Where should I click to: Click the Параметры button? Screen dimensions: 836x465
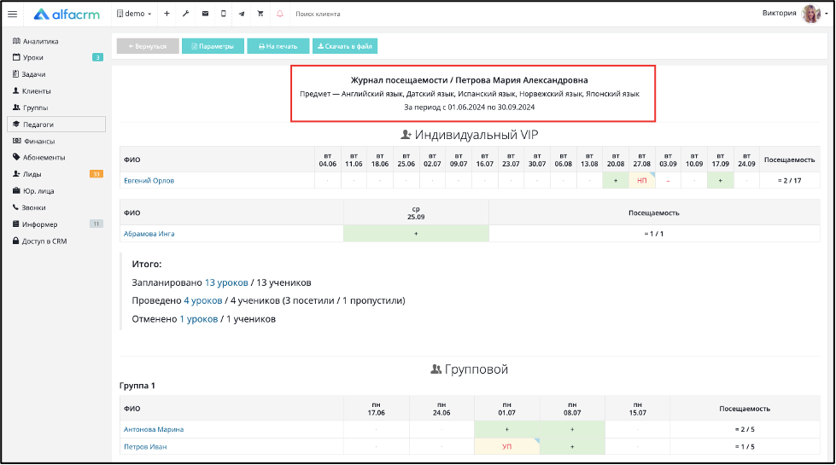point(213,46)
